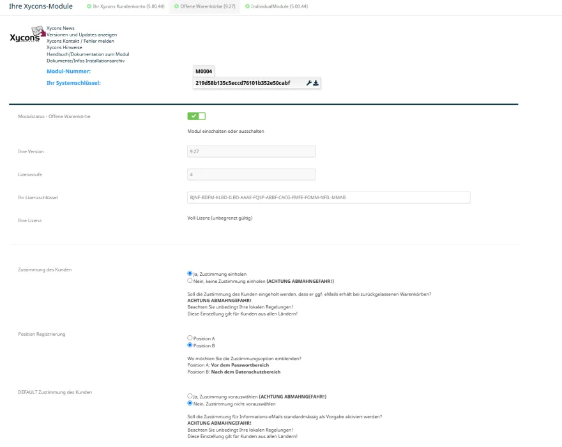Viewport: 562px width, 447px height.
Task: Click the module number value M0004
Action: click(x=204, y=72)
